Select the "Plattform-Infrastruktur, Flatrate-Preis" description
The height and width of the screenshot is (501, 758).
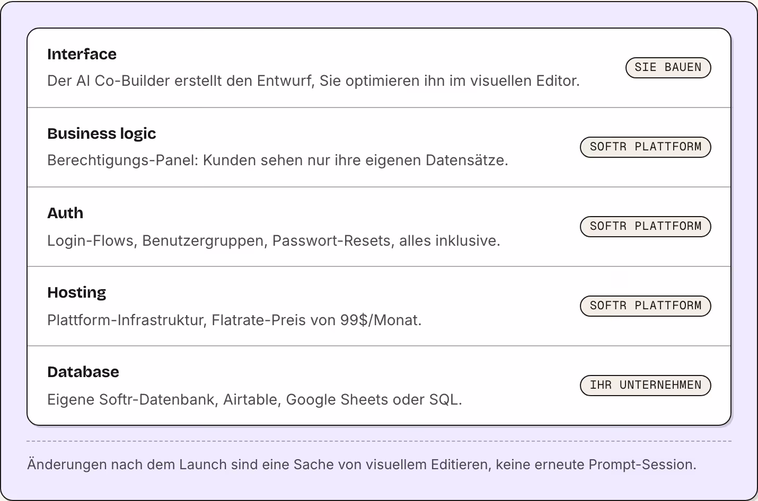pyautogui.click(x=234, y=320)
